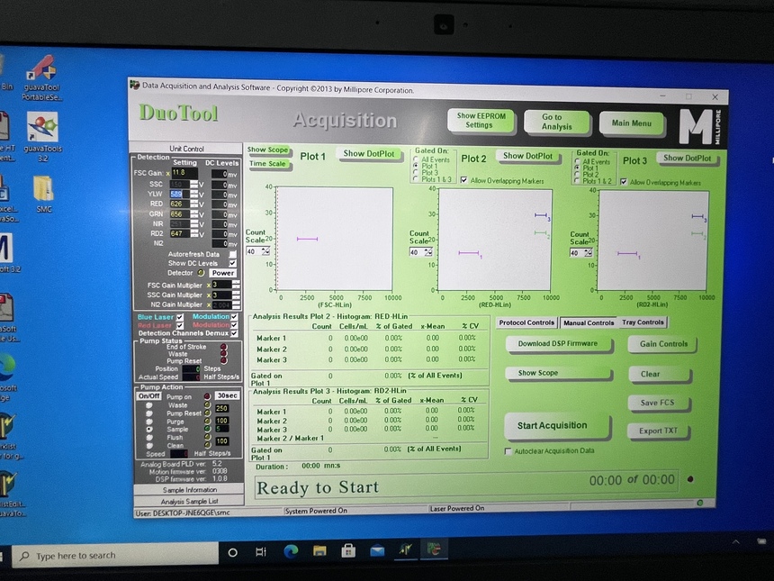Open the SMC folder on desktop

click(43, 191)
